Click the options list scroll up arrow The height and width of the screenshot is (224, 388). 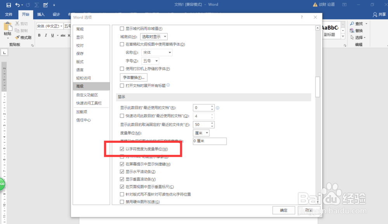pos(317,28)
